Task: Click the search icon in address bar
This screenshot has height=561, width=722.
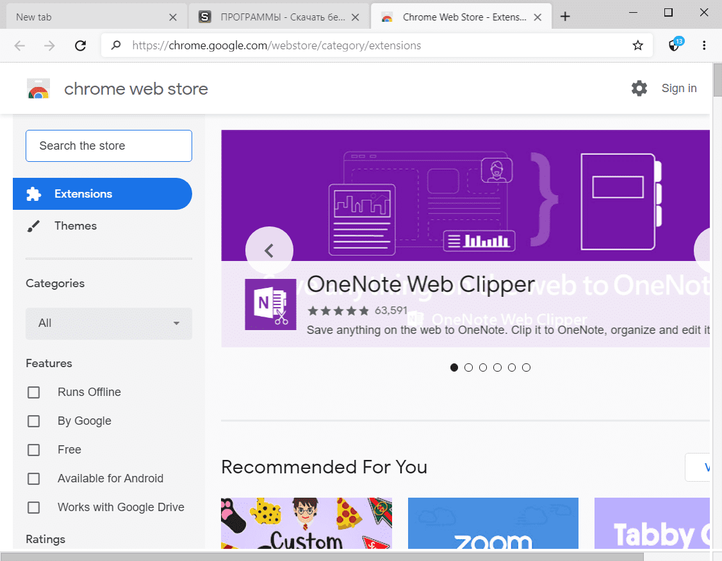Action: pos(116,45)
